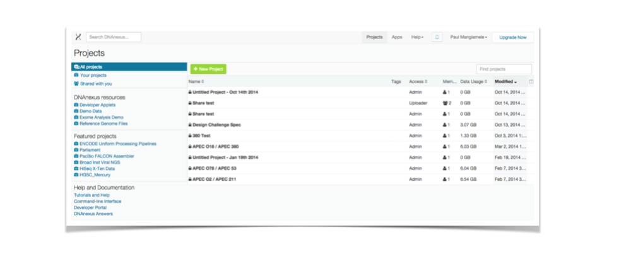Click the members icon in the Uploader row
This screenshot has width=631, height=267.
(x=445, y=103)
